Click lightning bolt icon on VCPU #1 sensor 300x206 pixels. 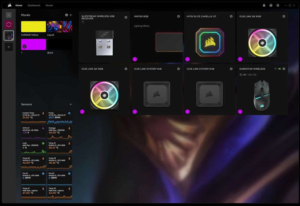(43, 128)
